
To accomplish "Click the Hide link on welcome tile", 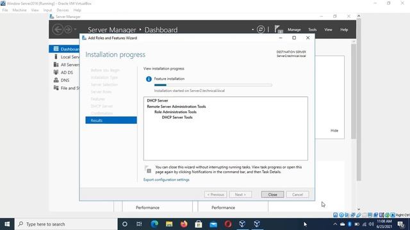I will (334, 130).
